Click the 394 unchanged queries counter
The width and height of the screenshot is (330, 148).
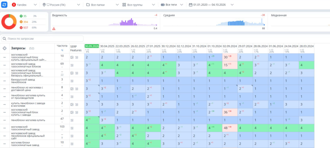pyautogui.click(x=25, y=22)
